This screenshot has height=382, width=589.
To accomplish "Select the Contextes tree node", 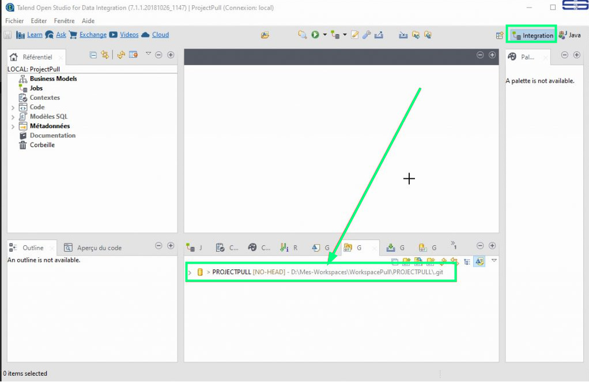I will tap(45, 98).
